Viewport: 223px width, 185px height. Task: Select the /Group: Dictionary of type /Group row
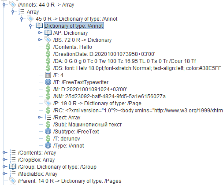(x=57, y=167)
